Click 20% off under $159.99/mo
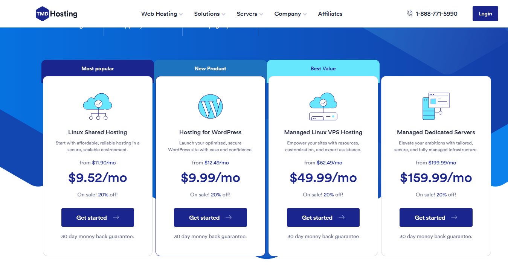 click(x=446, y=195)
